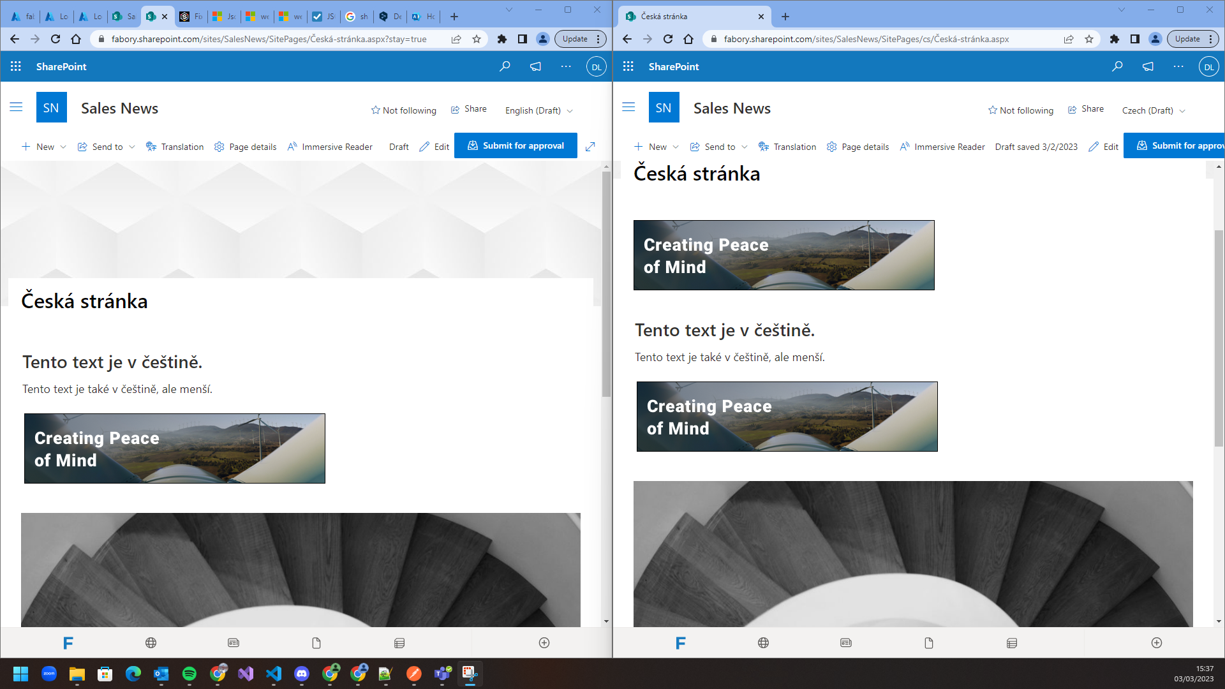The image size is (1225, 689).
Task: Open the app launcher in left SharePoint window
Action: coord(16,66)
